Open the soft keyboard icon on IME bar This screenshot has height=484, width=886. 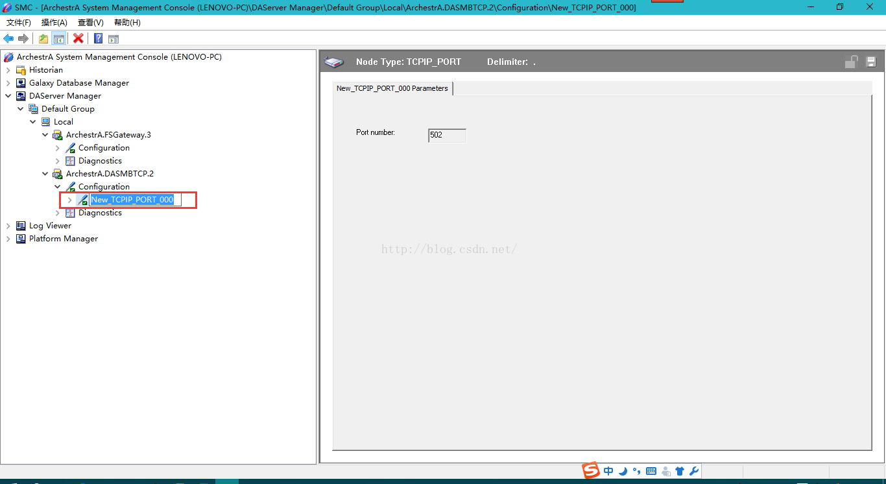pyautogui.click(x=651, y=472)
